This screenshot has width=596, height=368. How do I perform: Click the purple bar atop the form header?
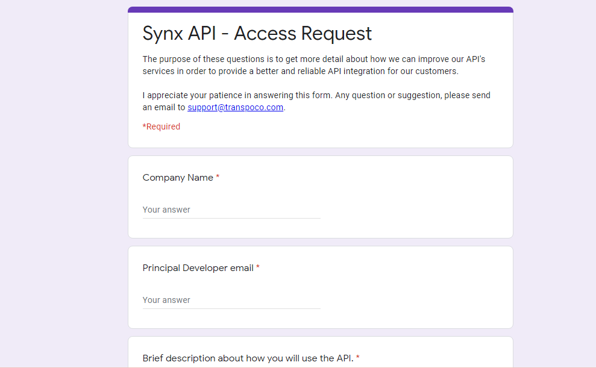pos(321,10)
